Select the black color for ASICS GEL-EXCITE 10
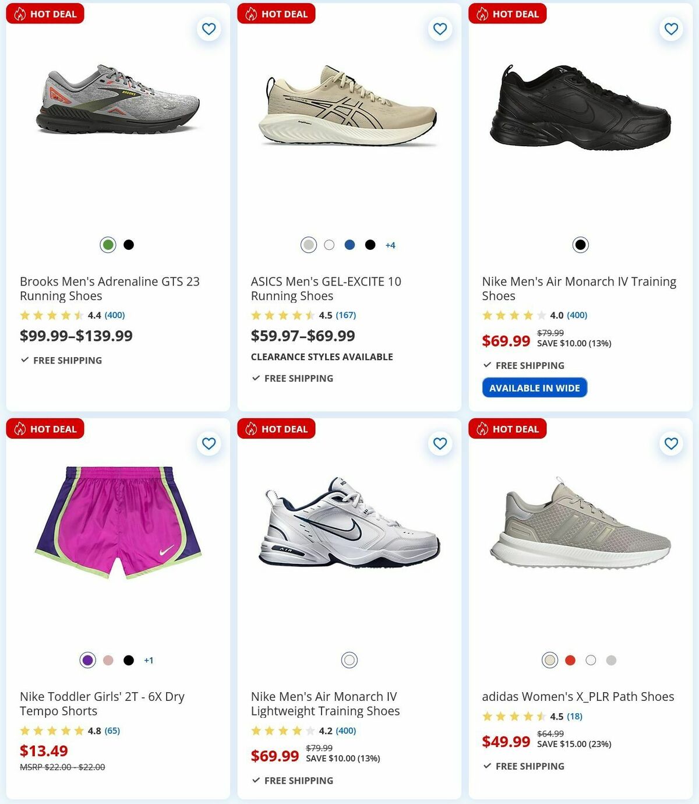This screenshot has height=804, width=699. click(x=369, y=245)
